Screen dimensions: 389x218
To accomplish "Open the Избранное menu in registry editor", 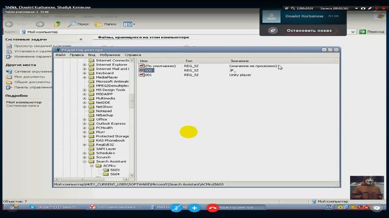I will (x=110, y=55).
